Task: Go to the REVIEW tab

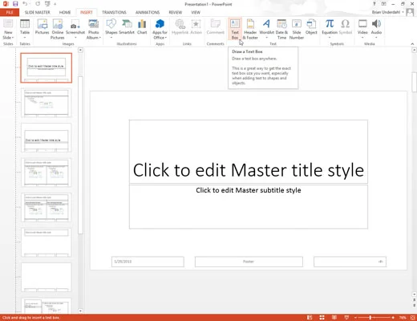Action: 175,12
